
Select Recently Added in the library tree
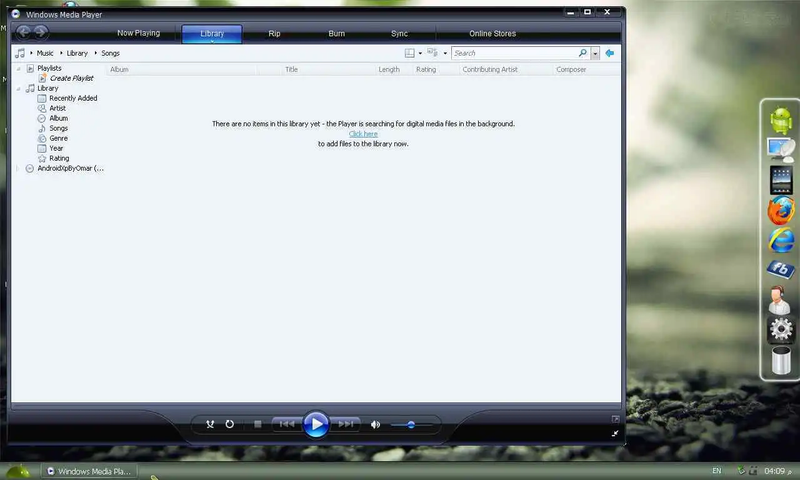click(x=73, y=98)
